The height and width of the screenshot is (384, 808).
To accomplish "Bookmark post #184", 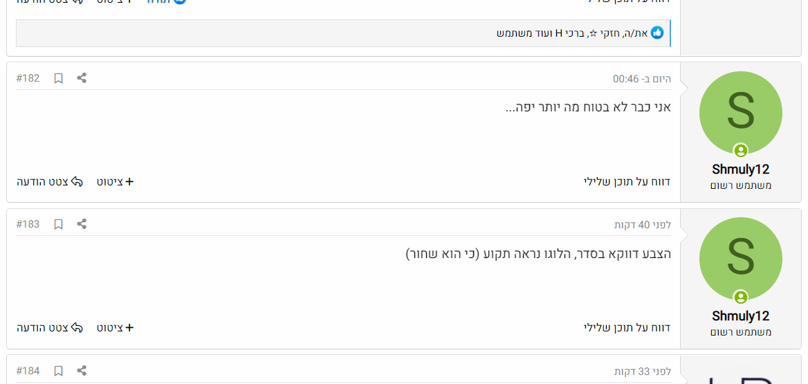I will 59,371.
